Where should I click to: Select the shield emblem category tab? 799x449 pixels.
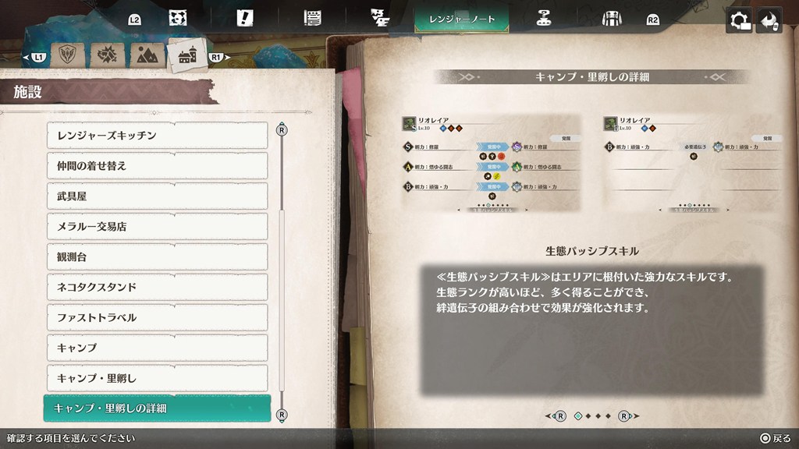pos(68,55)
